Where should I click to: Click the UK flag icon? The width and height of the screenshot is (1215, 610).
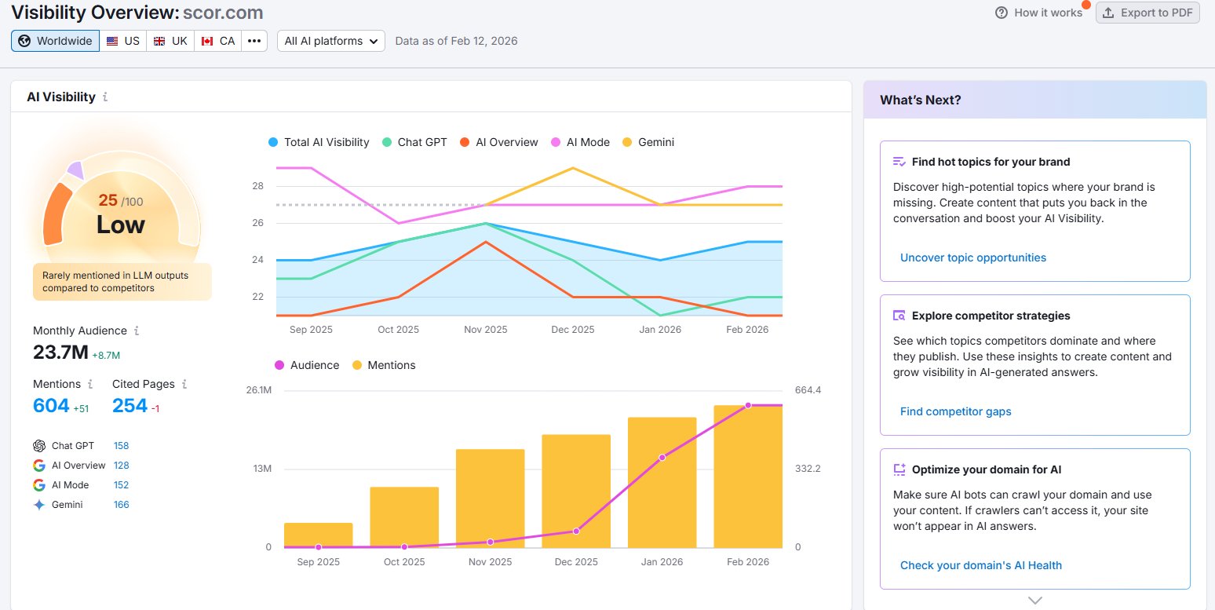(x=160, y=41)
